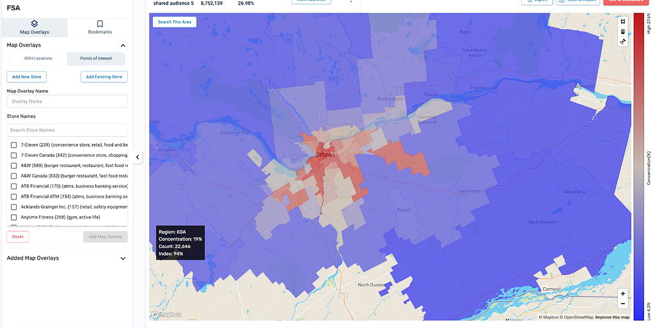The image size is (655, 328).
Task: Zoom in with the plus map control
Action: 622,293
